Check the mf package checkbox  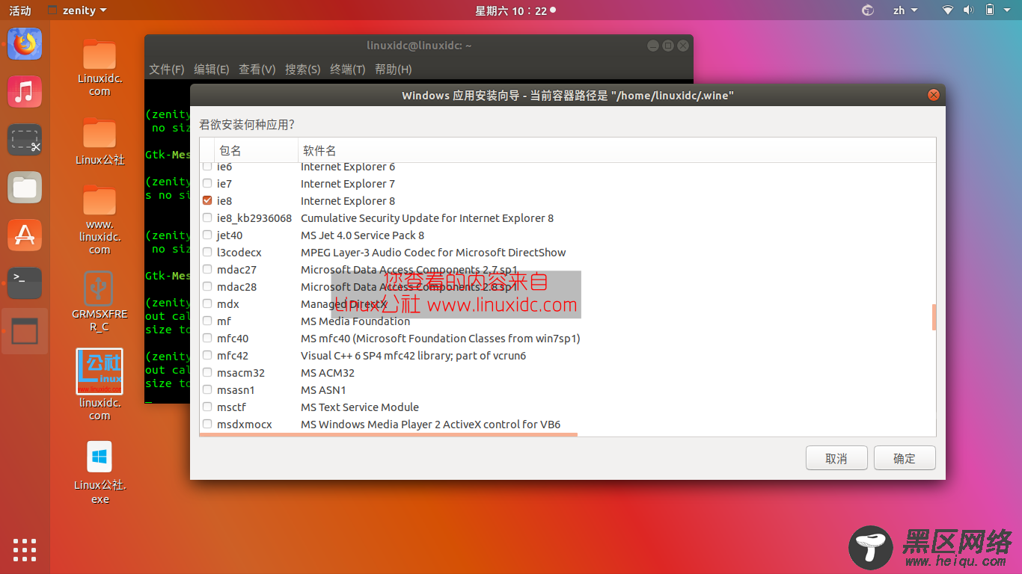[207, 321]
